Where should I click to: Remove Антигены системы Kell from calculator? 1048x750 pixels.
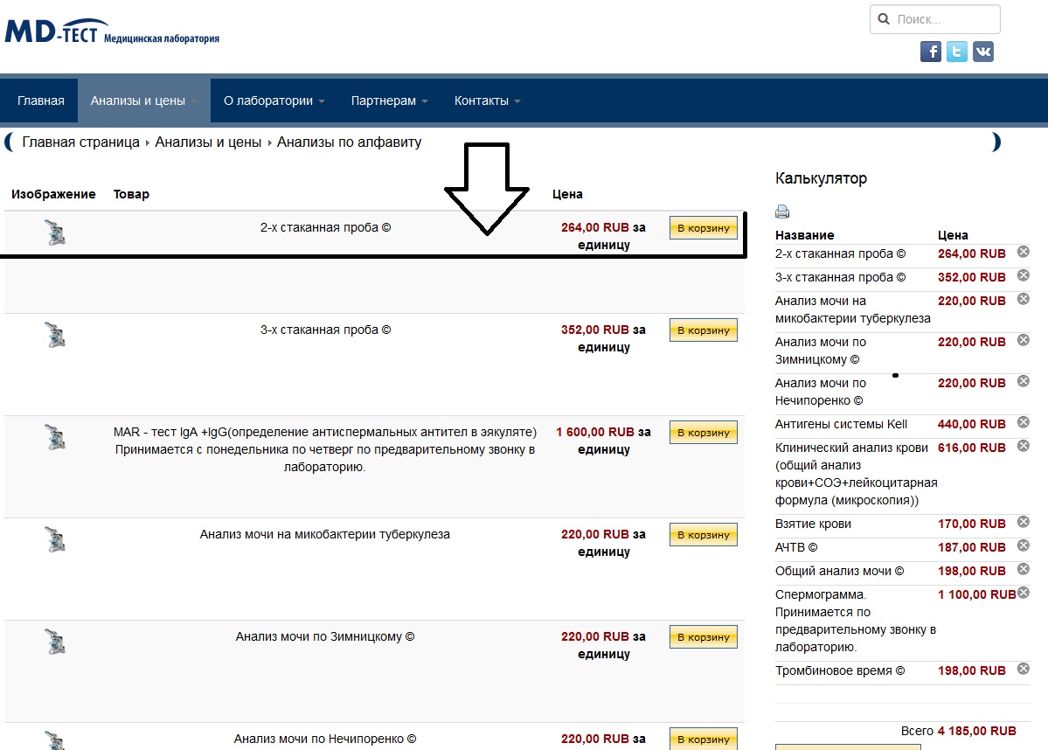pyautogui.click(x=1024, y=423)
